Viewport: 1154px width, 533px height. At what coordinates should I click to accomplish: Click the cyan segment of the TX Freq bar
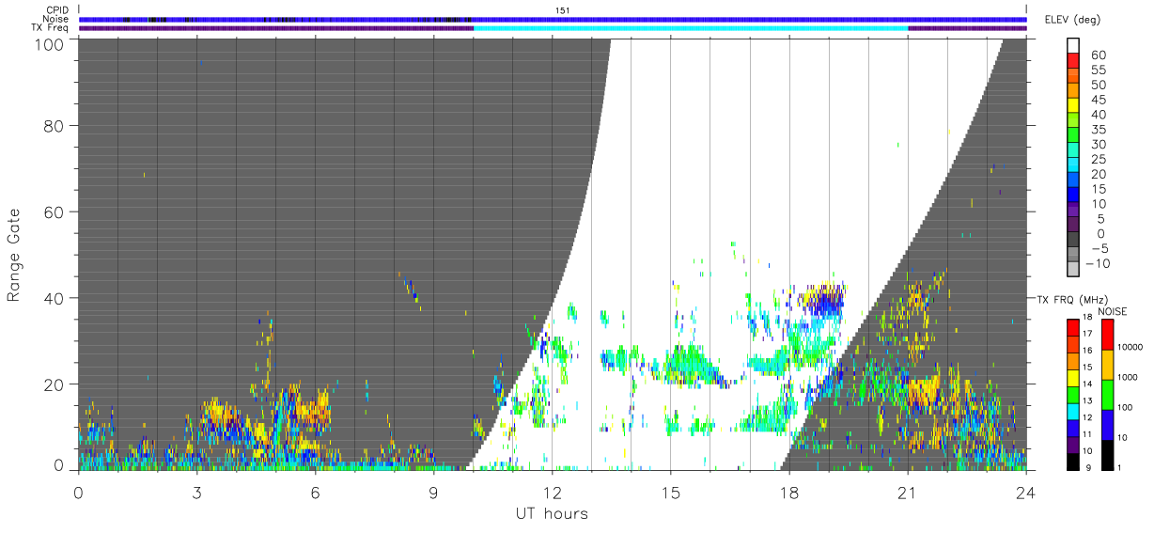click(x=691, y=28)
